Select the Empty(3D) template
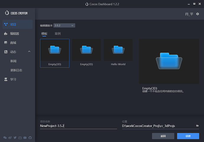Viewport: 204px width, 142px height. pyautogui.click(x=55, y=53)
